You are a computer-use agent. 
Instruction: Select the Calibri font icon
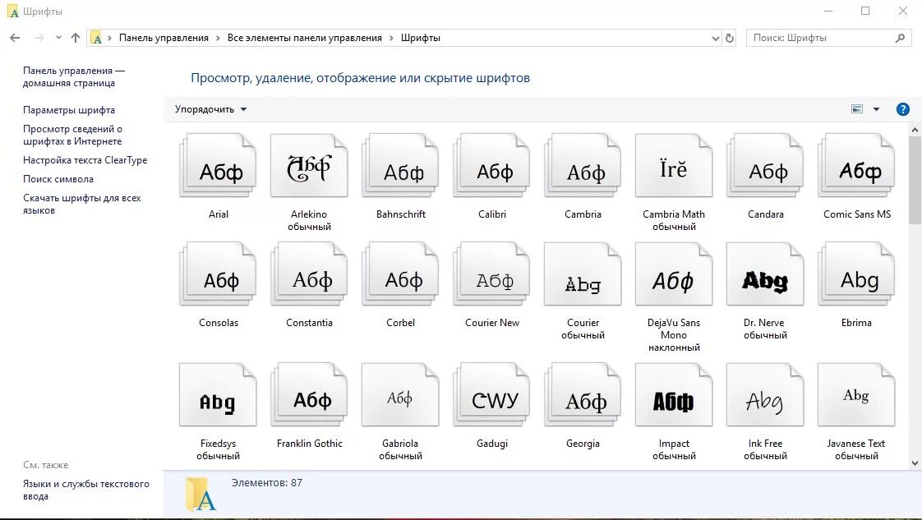(x=491, y=166)
